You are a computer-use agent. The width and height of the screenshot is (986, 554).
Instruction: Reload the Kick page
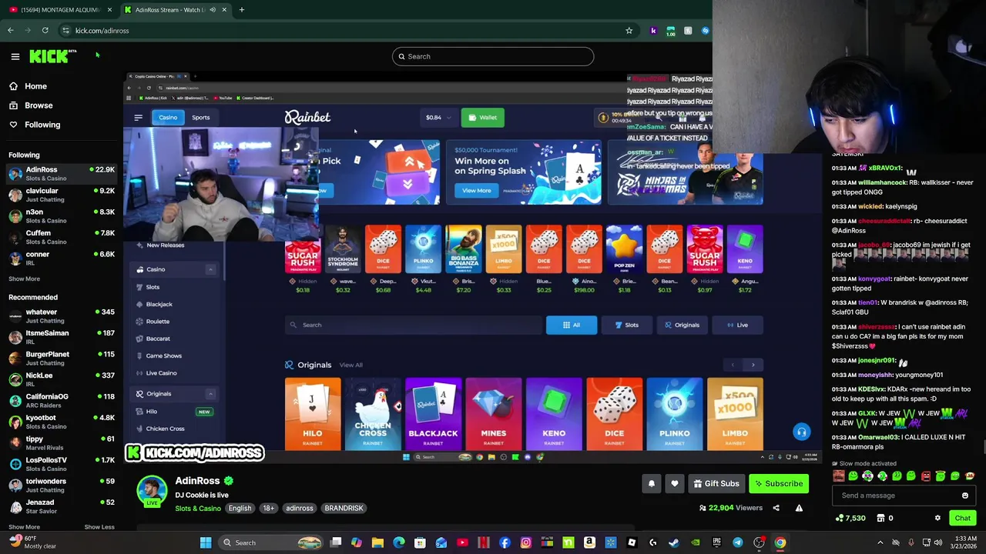[45, 31]
